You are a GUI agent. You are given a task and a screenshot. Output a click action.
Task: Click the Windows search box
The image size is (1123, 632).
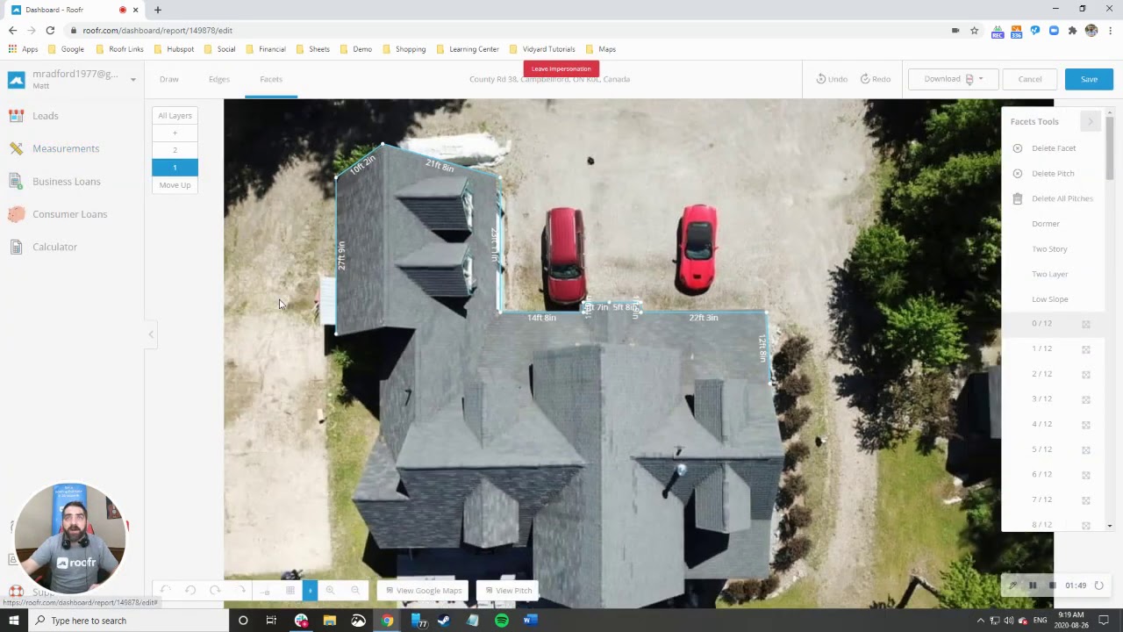(x=129, y=621)
